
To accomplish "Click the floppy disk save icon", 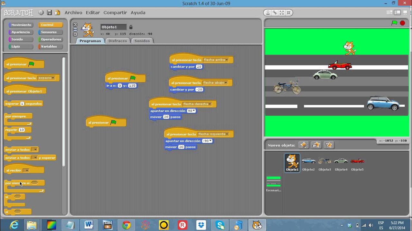I will tap(49, 13).
